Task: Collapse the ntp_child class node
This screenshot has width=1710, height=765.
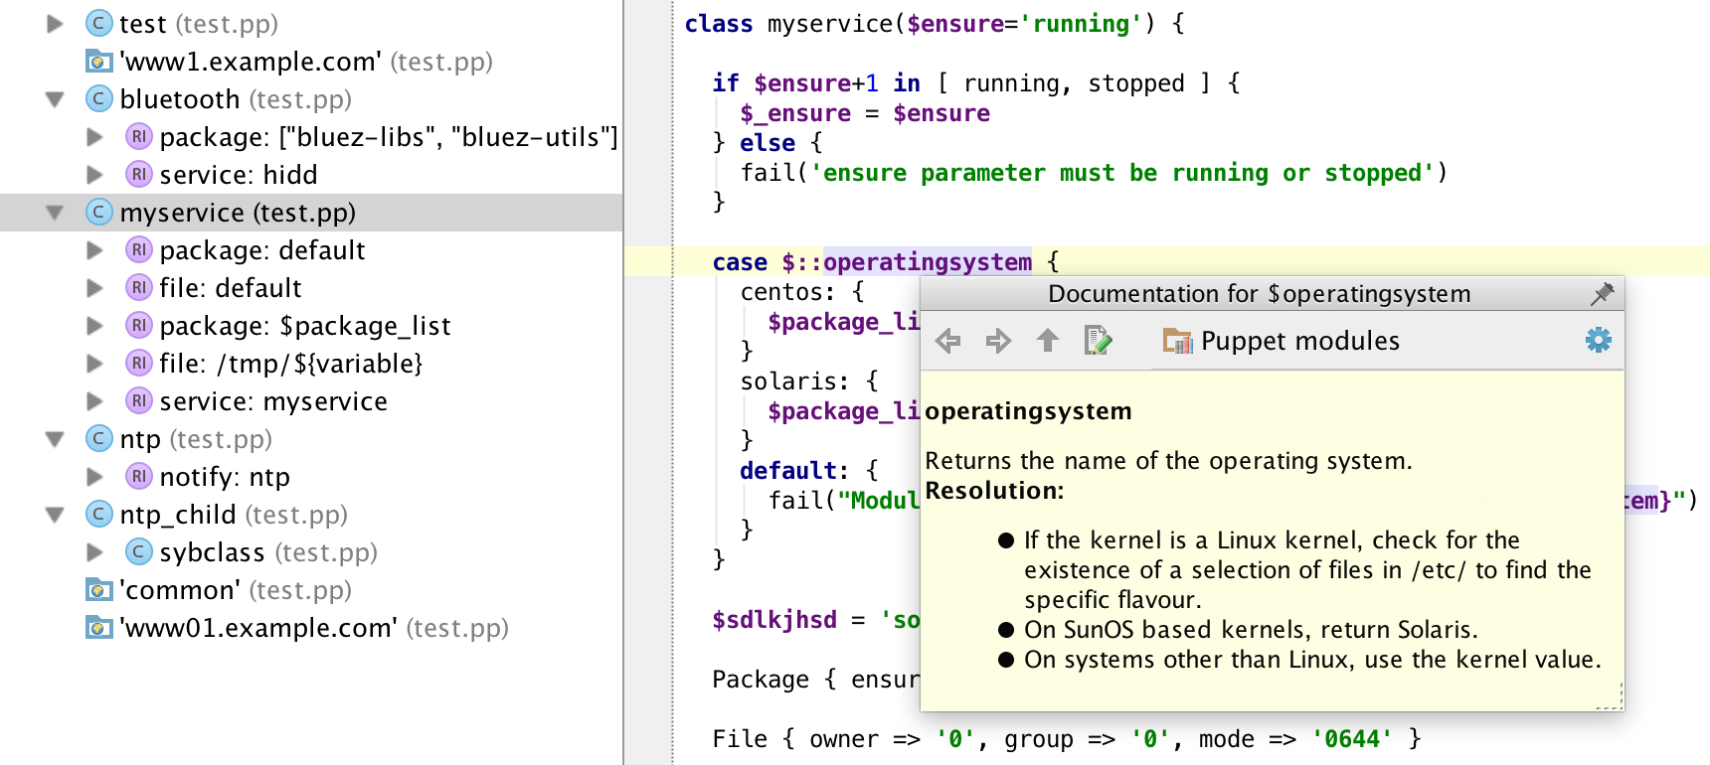Action: [56, 515]
